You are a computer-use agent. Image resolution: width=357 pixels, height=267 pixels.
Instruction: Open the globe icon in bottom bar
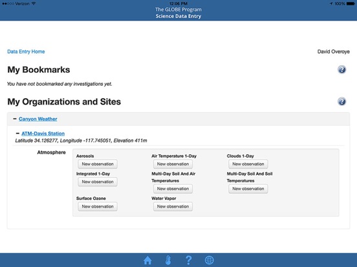(210, 260)
